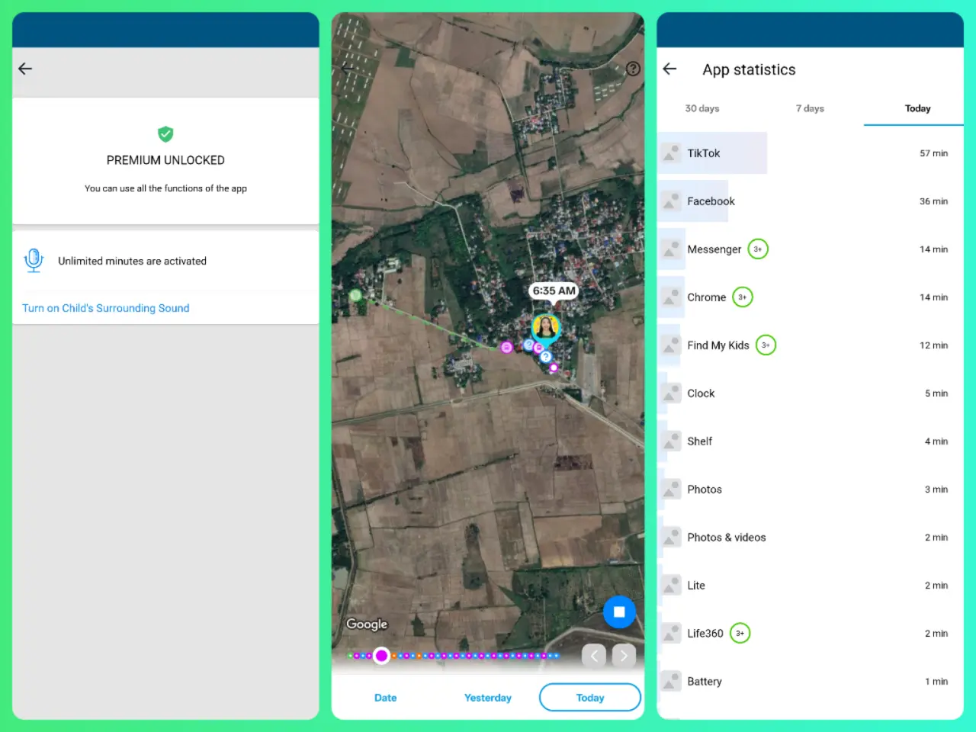Click 'Unlimited minutes are activated' text
Screen dimensions: 976x732
click(x=132, y=261)
